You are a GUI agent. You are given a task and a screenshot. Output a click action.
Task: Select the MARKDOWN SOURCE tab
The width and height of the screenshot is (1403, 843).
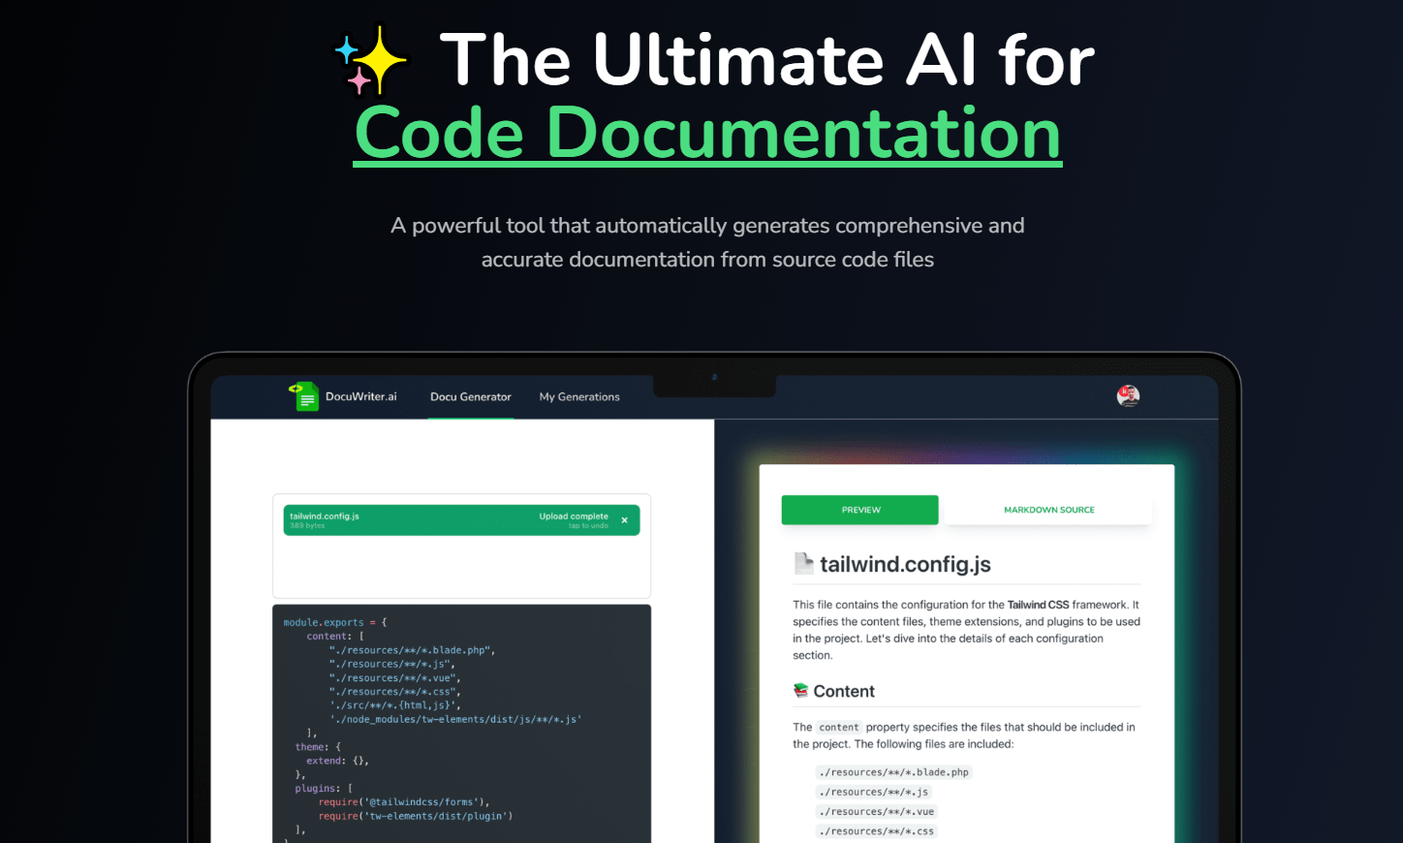1049,510
